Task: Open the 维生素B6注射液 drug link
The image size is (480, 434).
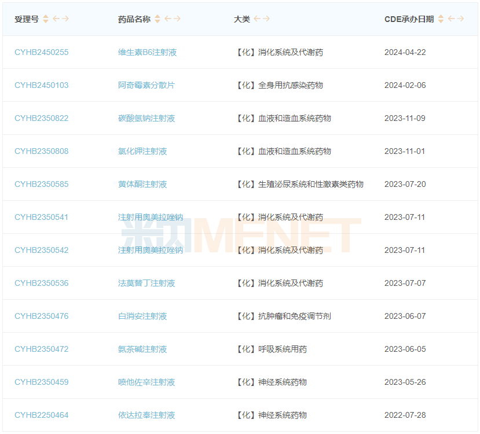Action: [148, 52]
